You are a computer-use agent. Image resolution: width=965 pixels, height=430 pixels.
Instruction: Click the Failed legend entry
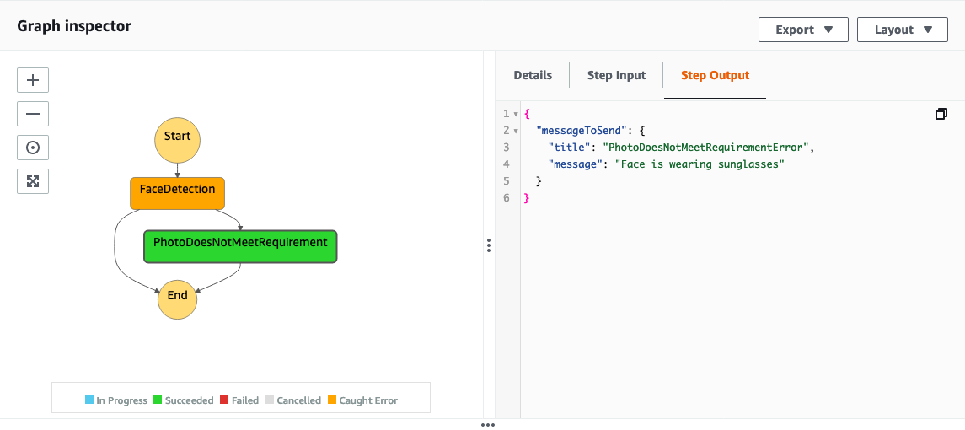tap(240, 400)
